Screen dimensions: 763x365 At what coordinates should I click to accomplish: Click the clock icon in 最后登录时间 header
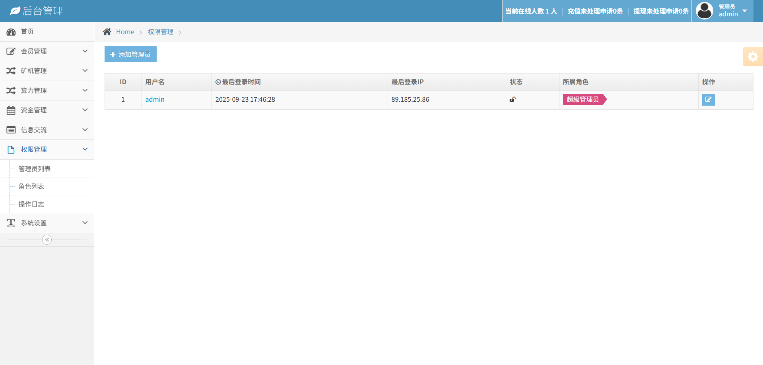tap(218, 82)
